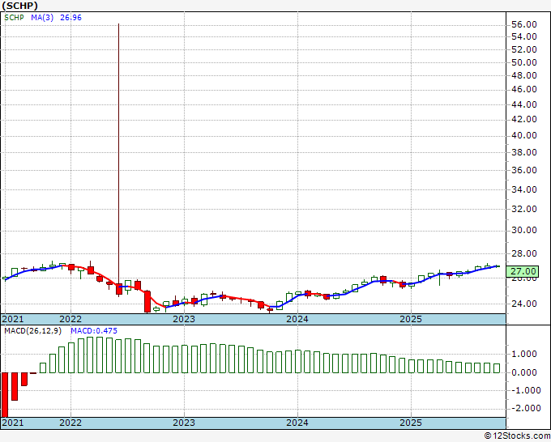Click the 54.00 price axis label

[524, 36]
